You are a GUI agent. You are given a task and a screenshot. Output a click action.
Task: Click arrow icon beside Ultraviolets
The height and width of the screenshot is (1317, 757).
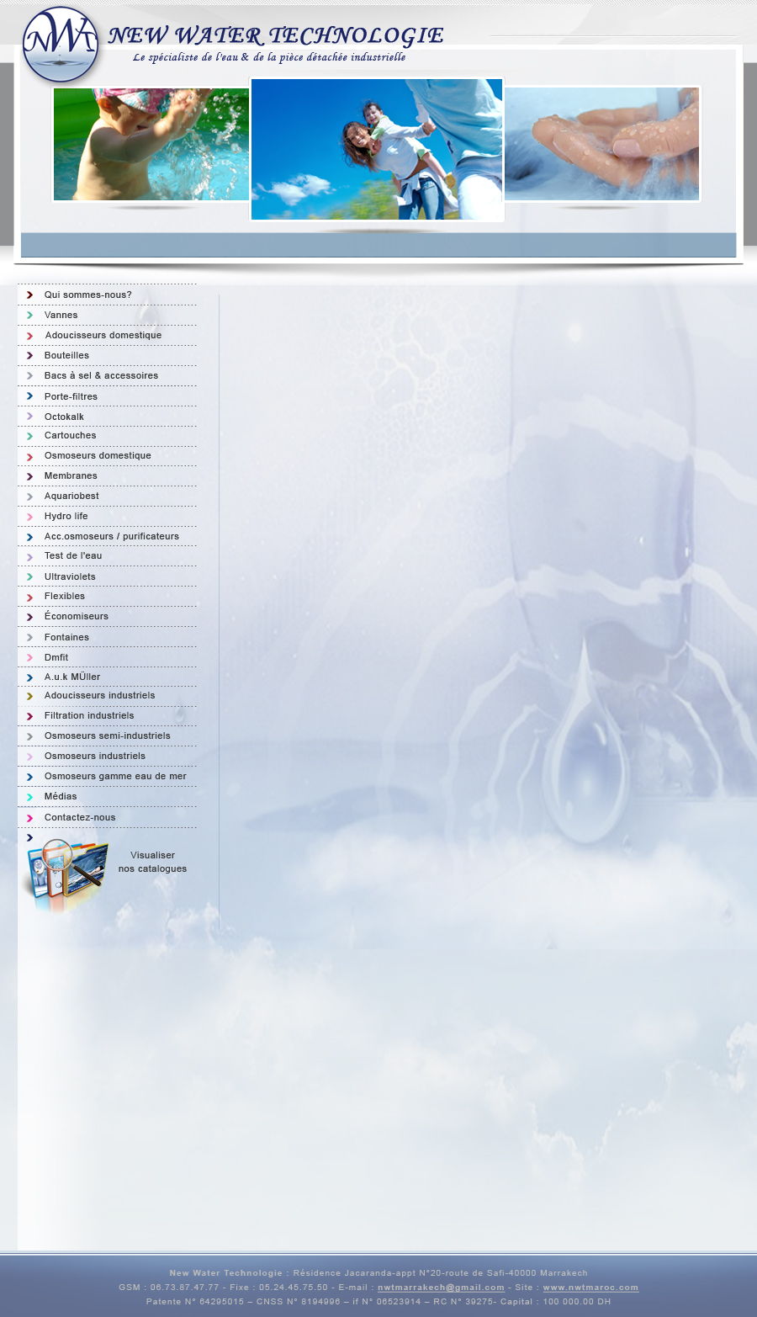tap(29, 577)
